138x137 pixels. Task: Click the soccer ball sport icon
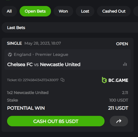[x=10, y=55]
